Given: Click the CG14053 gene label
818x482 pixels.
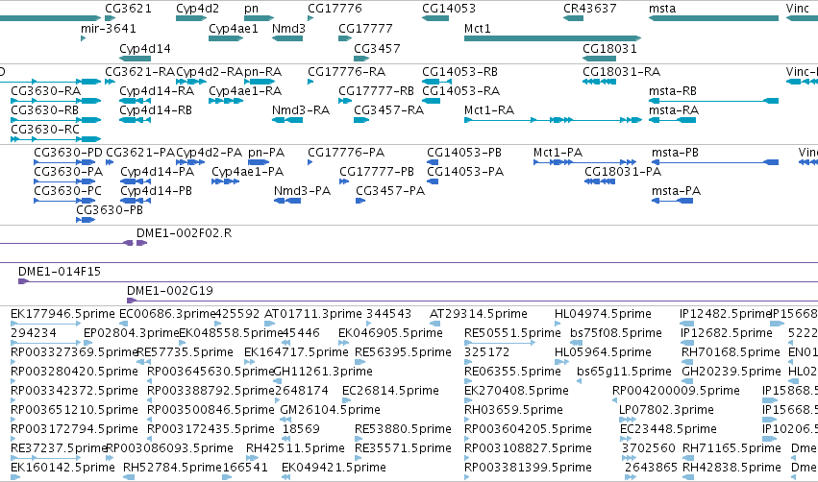Looking at the screenshot, I should point(449,9).
